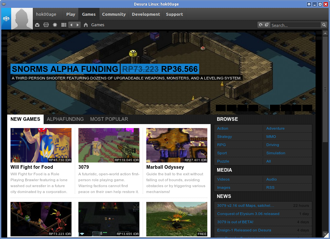Screen dimensions: 330x239
Task: Browse the Adventure category
Action: (275, 128)
